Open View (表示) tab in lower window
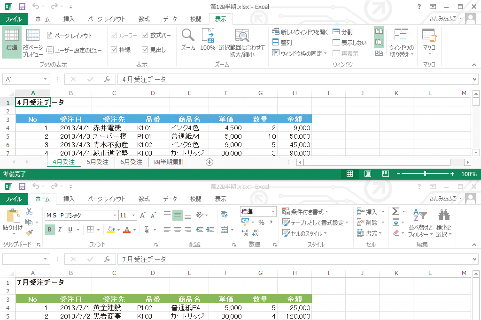 point(221,199)
